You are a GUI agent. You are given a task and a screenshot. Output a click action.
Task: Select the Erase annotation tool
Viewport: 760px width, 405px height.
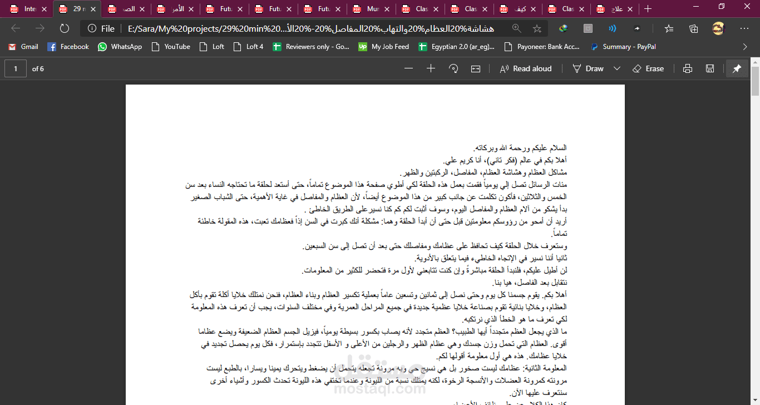pos(648,68)
